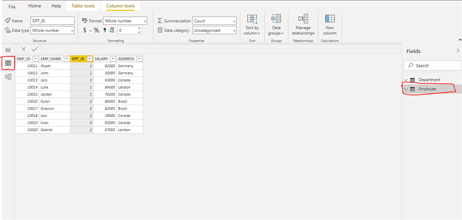Click the salary cell 63000
Screen dimensions: 462x220
(105, 80)
